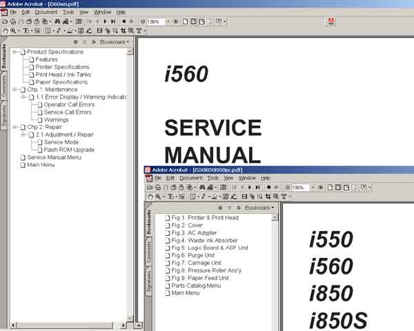The height and width of the screenshot is (331, 414).
Task: Switch to Comments side tab in i560sm.pdf window
Action: click(3, 86)
